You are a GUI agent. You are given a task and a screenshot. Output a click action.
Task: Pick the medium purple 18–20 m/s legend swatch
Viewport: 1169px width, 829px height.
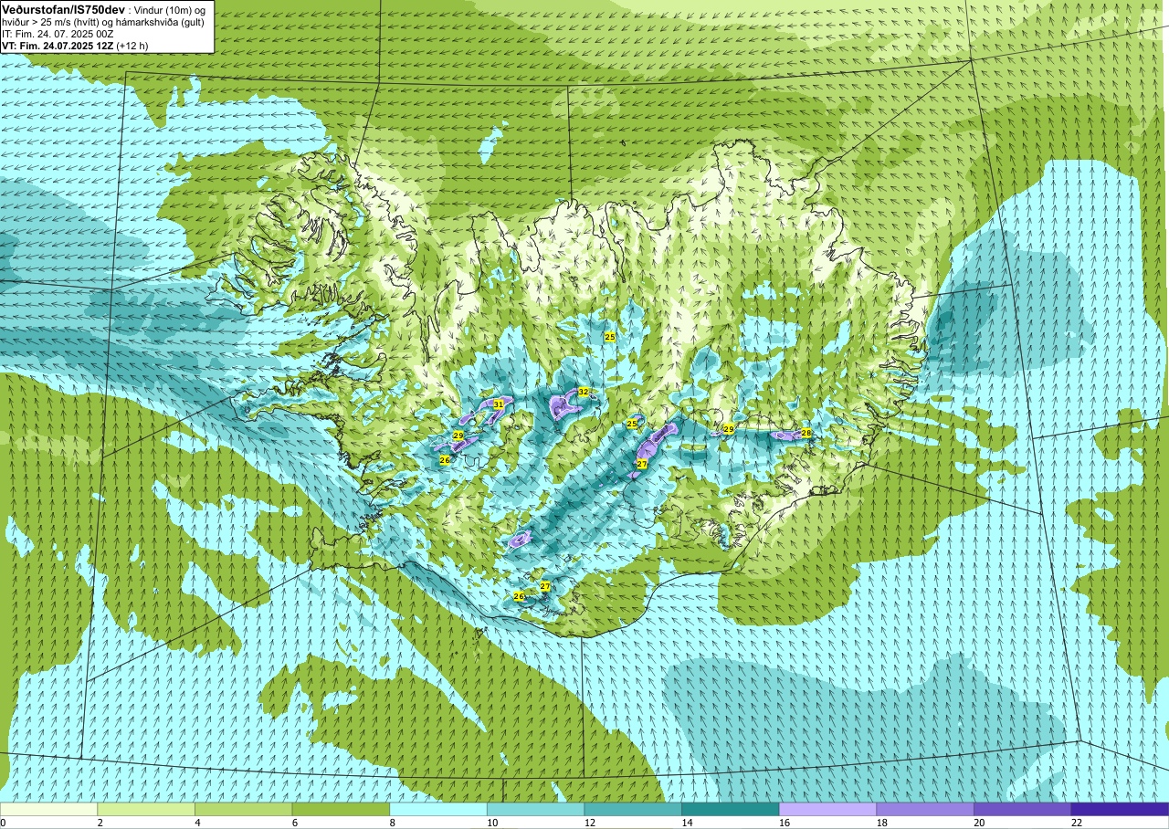coord(925,809)
